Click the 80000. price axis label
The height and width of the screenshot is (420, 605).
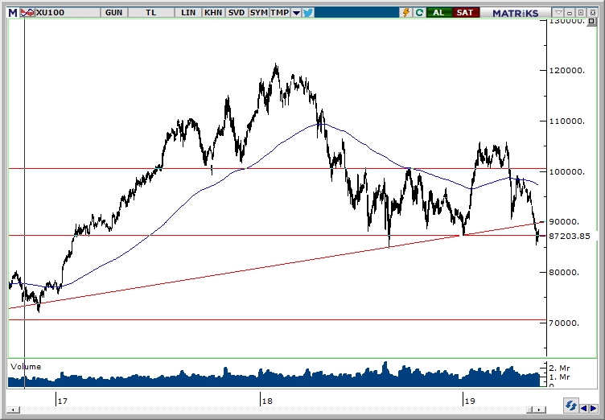pyautogui.click(x=564, y=272)
